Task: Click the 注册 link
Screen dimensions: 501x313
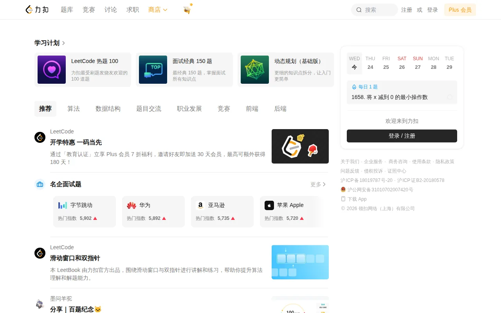Action: (x=407, y=10)
